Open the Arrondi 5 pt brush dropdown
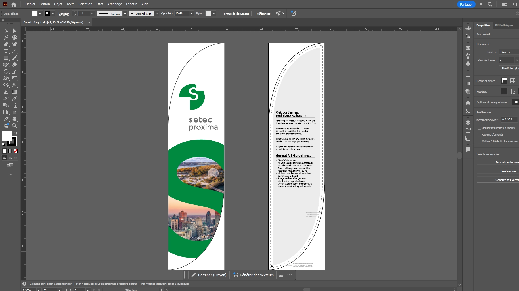Viewport: 519px width, 291px height. pyautogui.click(x=156, y=14)
